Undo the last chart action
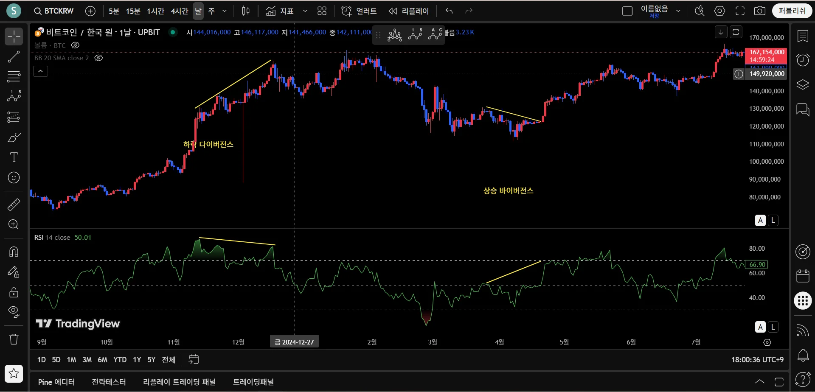815x392 pixels. coord(449,11)
